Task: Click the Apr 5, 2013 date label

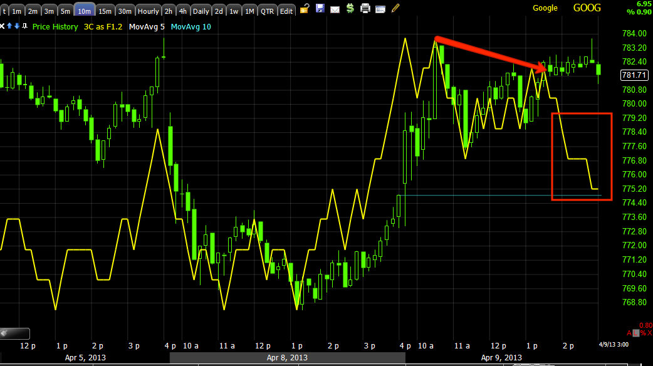Action: point(85,357)
